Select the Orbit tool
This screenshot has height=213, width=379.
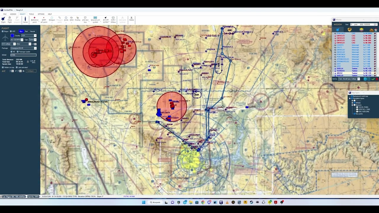pyautogui.click(x=71, y=20)
